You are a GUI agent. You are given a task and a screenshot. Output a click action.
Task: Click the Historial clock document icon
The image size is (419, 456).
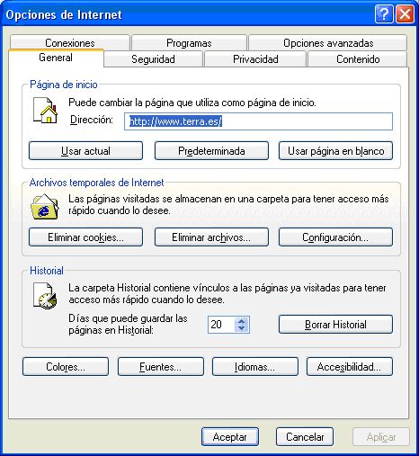point(45,295)
